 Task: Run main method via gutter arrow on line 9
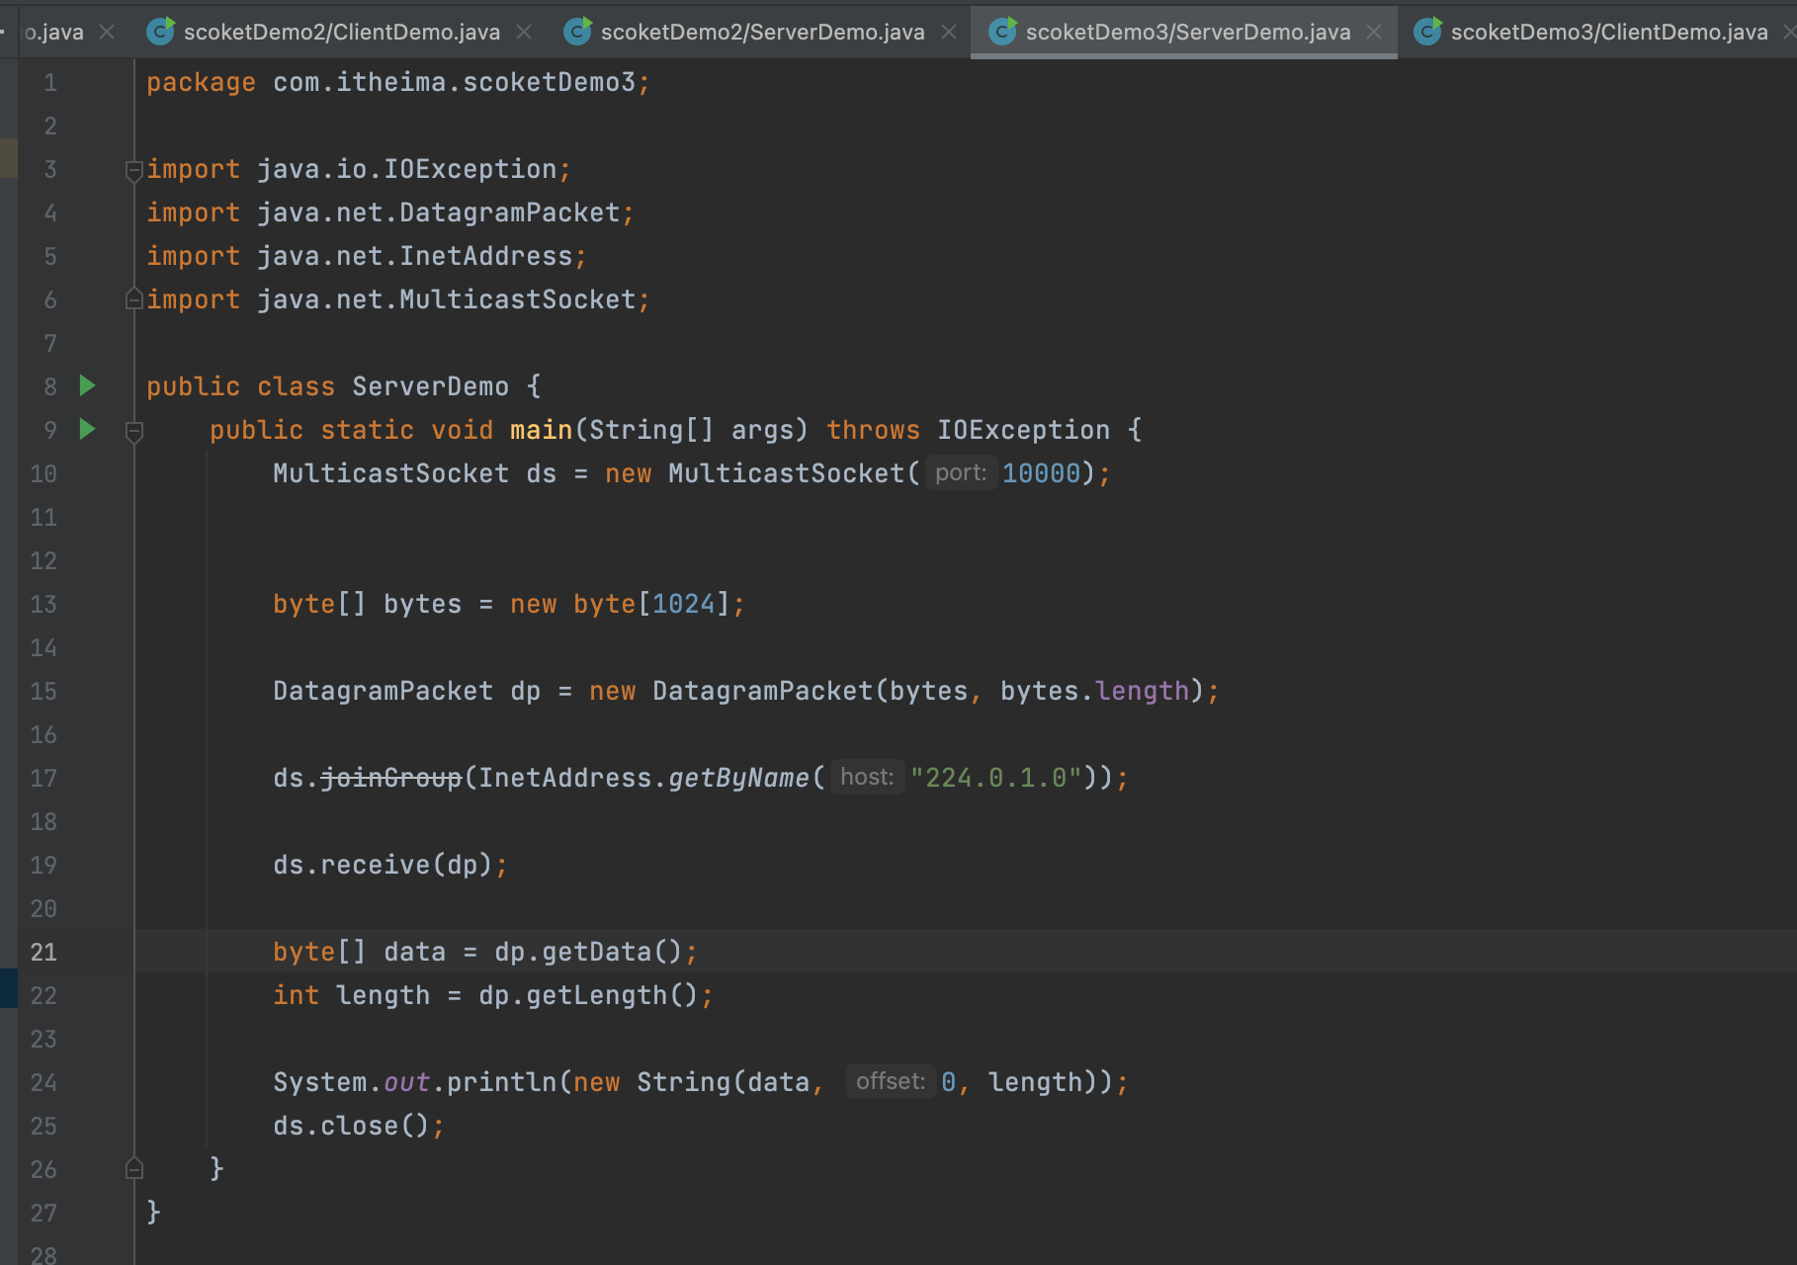pos(87,429)
